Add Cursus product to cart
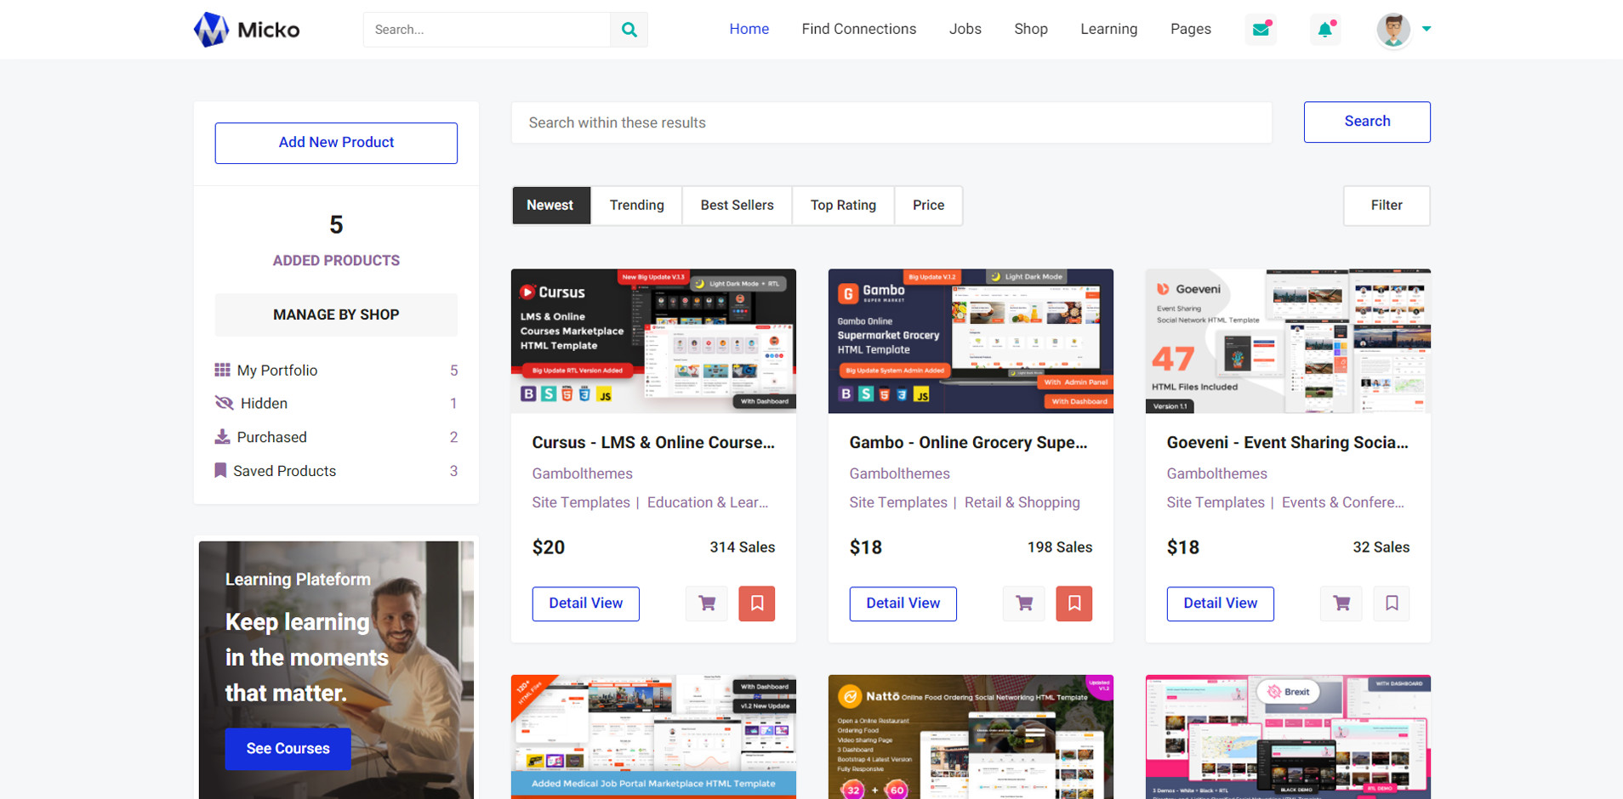This screenshot has height=799, width=1623. (706, 603)
